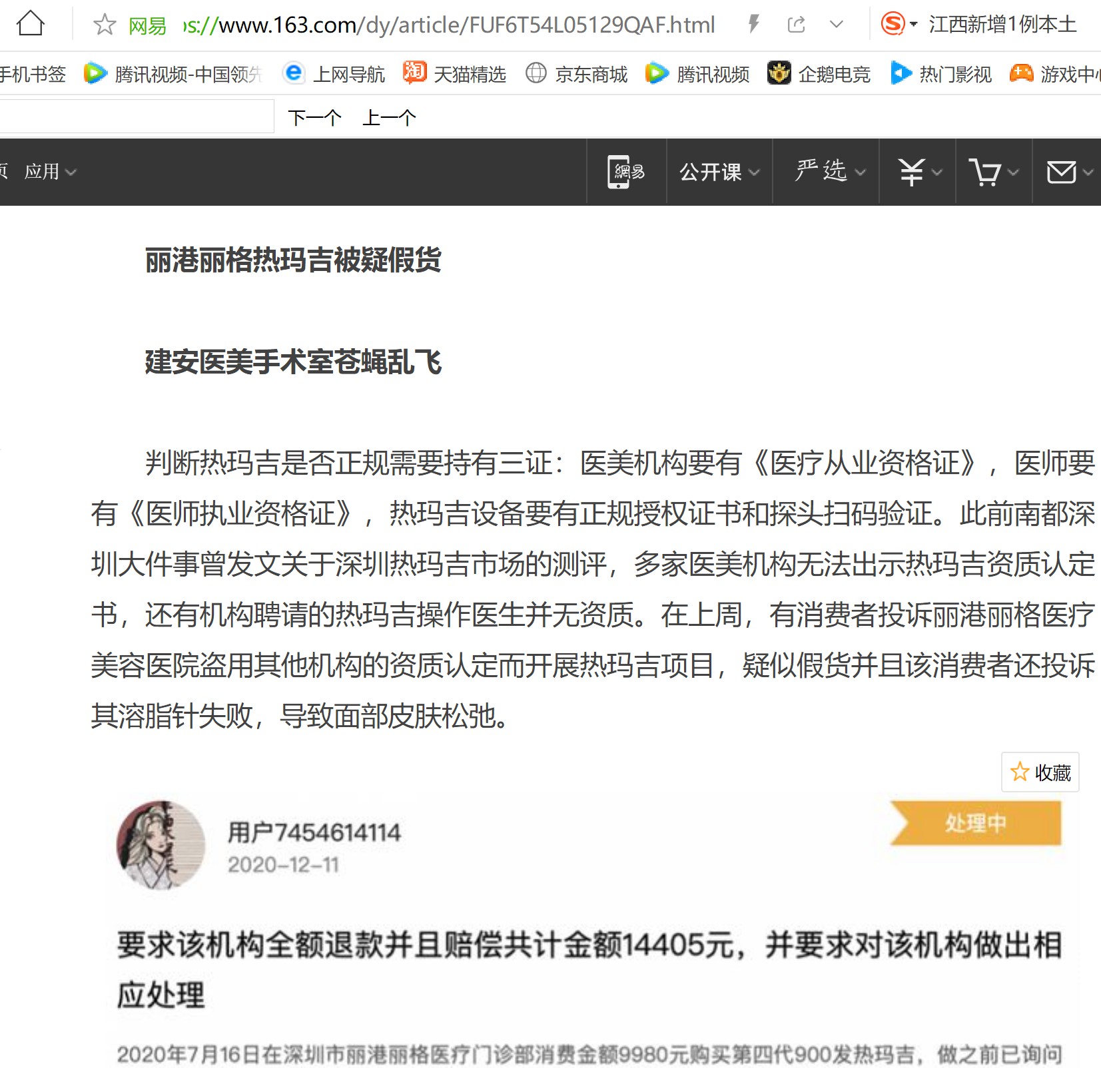This screenshot has width=1101, height=1068.
Task: Expand the 应用 dropdown in NetEase nav
Action: pos(51,172)
